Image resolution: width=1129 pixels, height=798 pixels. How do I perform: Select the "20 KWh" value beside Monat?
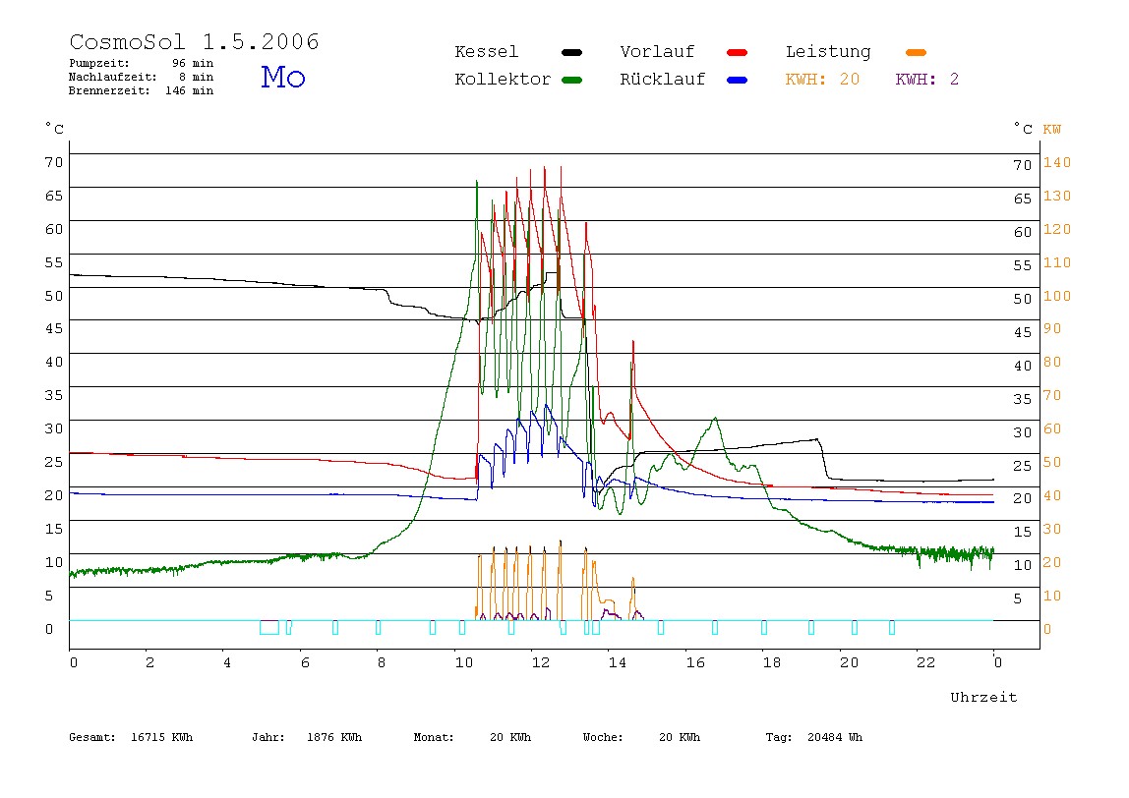click(x=510, y=737)
